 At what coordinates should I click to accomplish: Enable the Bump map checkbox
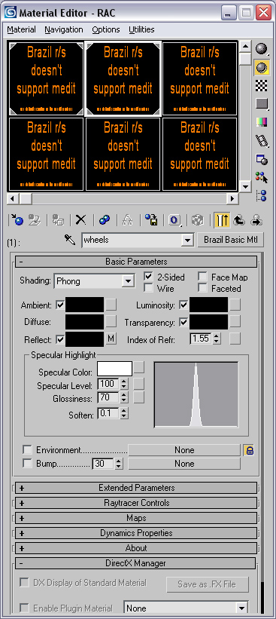[x=28, y=464]
